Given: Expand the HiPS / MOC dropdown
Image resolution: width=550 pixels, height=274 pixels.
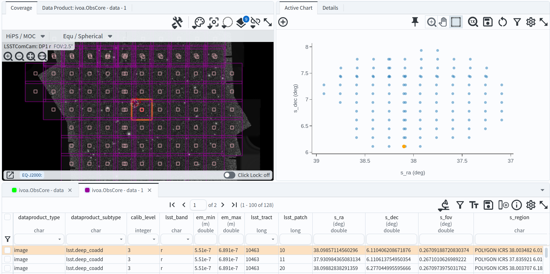Looking at the screenshot, I should coord(25,36).
